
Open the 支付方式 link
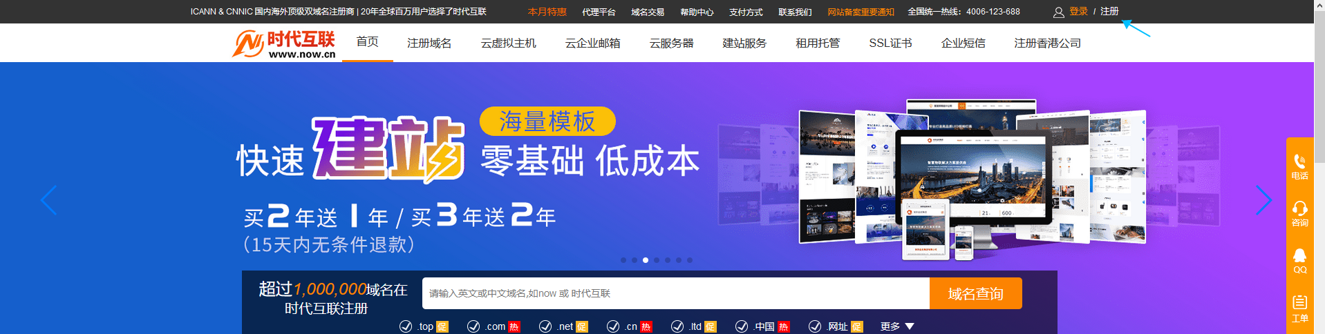746,12
